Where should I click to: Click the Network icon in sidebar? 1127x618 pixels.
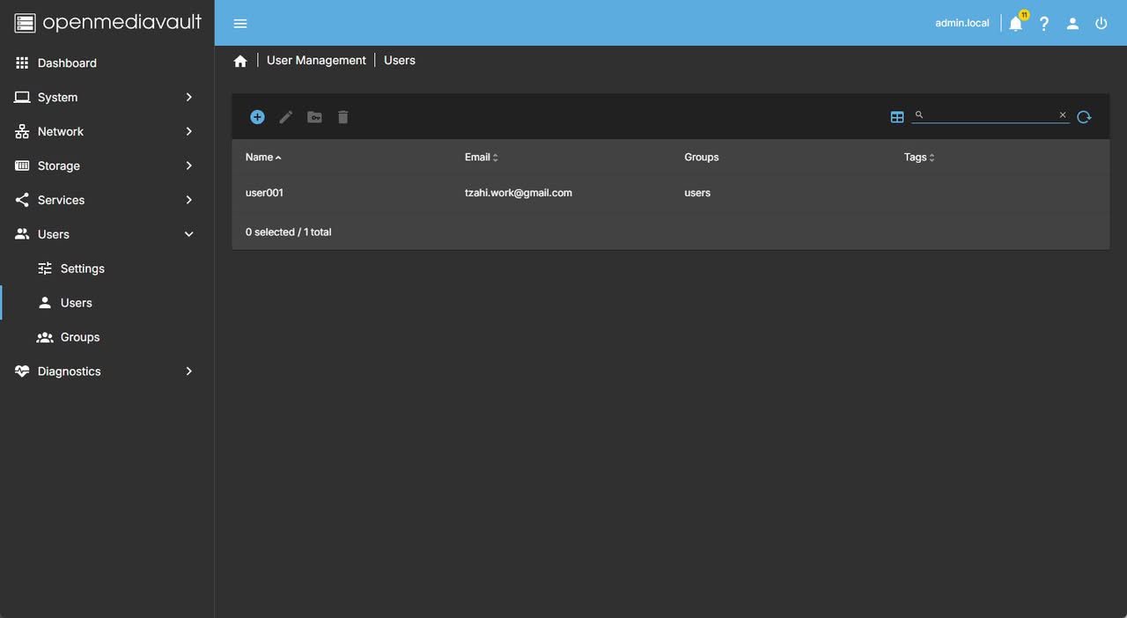[x=22, y=132]
